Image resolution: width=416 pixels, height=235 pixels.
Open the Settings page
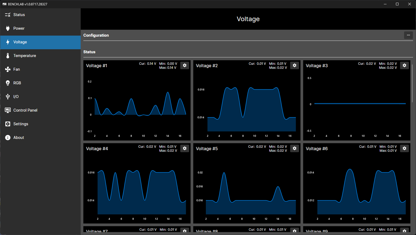21,124
